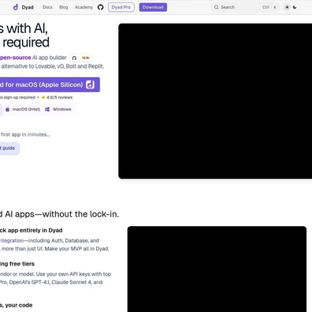Select the Windows download option

(58, 110)
